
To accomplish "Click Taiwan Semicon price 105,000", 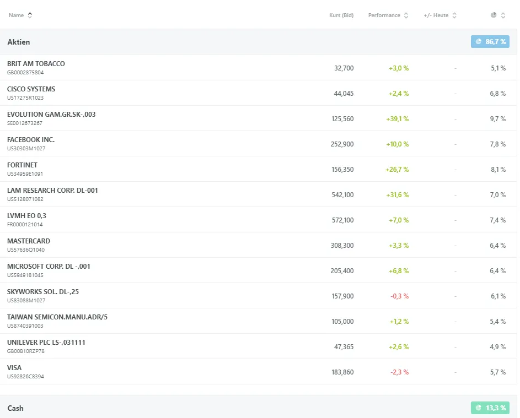I will 342,322.
